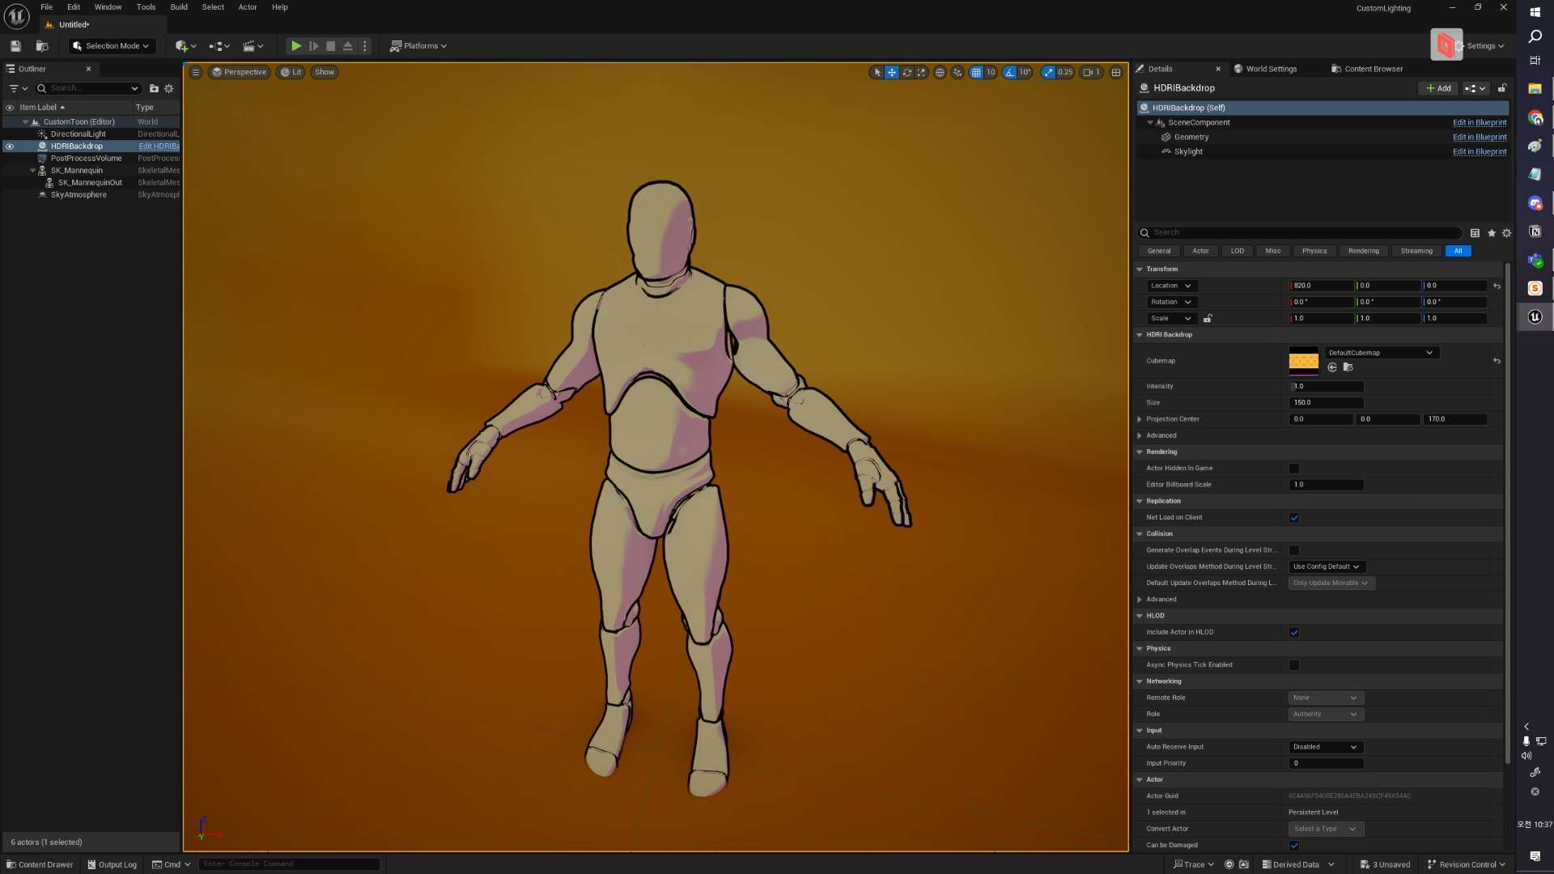1554x874 pixels.
Task: Select the translate gizmo tool
Action: click(892, 72)
